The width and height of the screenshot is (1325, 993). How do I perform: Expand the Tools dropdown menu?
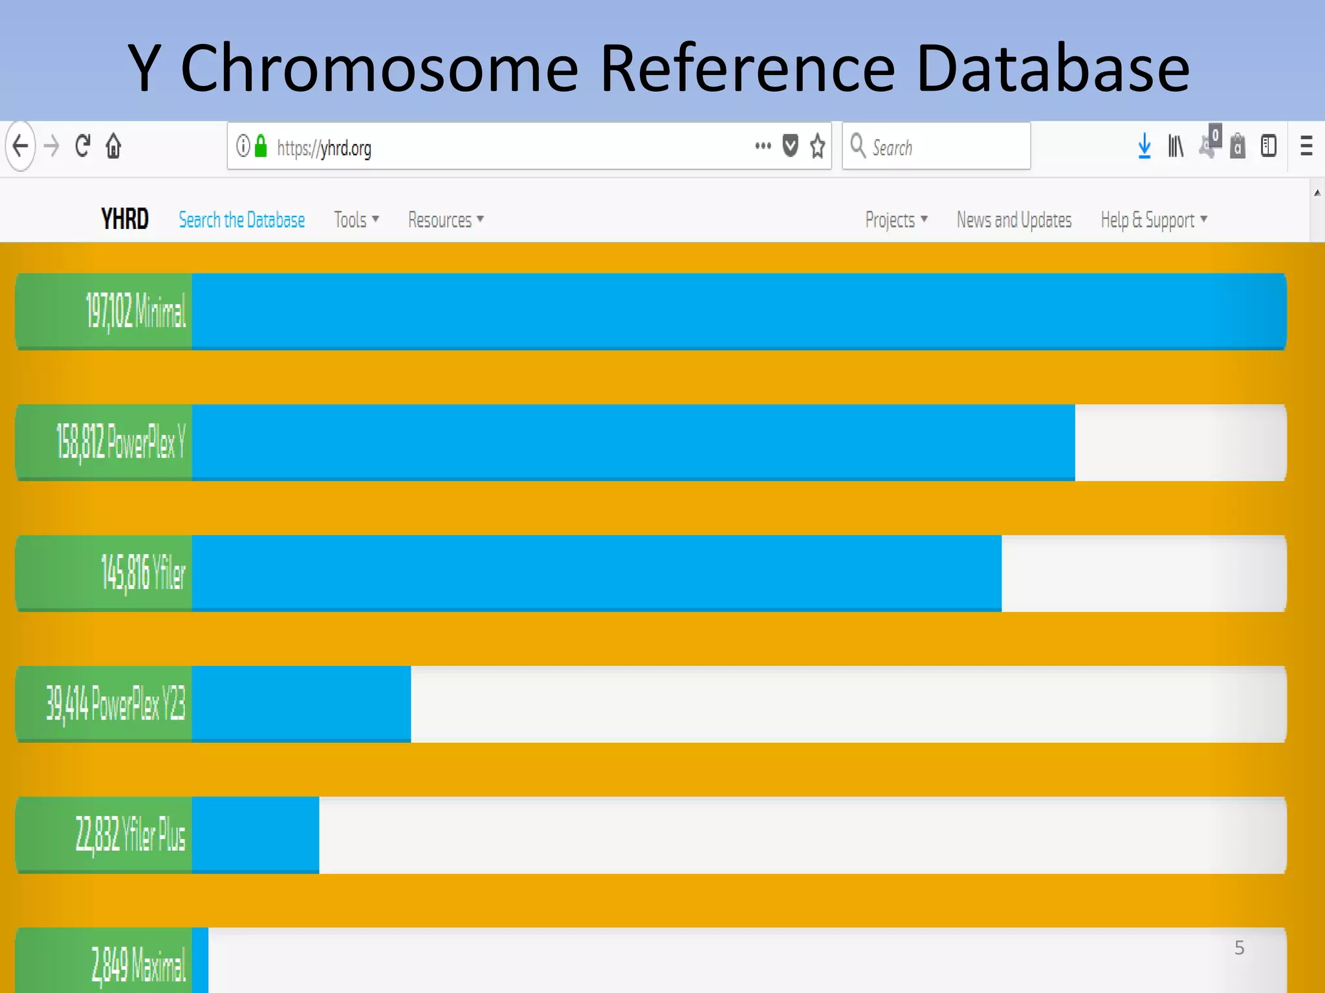coord(356,220)
